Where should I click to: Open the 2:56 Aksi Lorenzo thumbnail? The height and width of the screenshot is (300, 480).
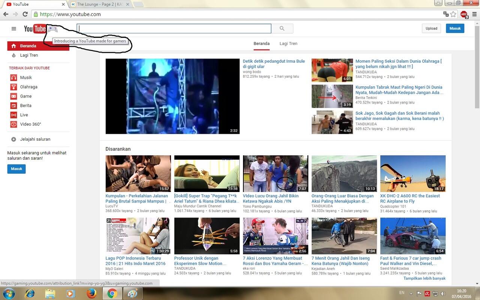click(x=276, y=236)
